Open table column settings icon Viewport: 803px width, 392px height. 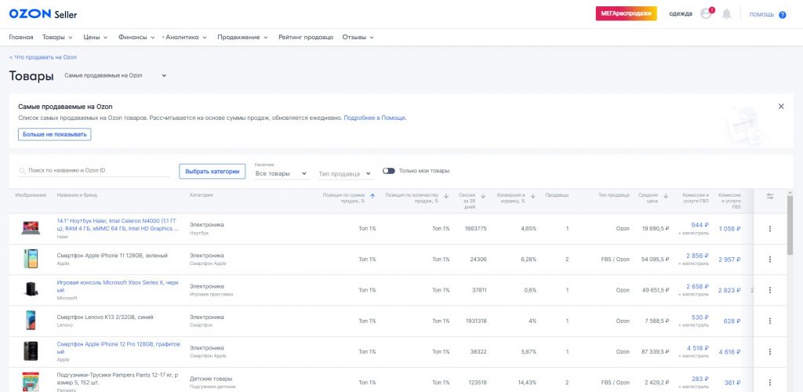770,196
